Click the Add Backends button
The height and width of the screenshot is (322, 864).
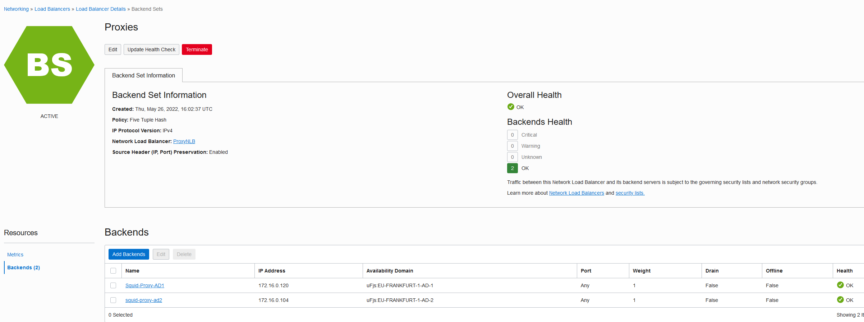pos(129,254)
